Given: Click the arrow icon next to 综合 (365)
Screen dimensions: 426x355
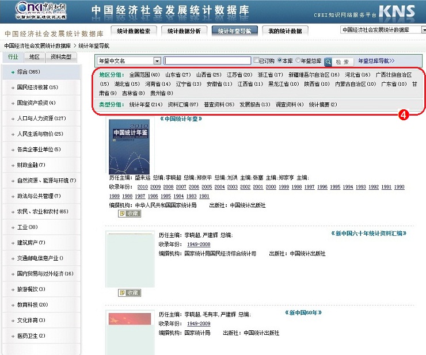Looking at the screenshot, I should [x=12, y=72].
